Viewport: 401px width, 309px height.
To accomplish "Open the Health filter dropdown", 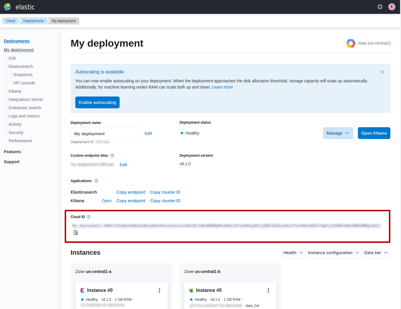I will [293, 253].
